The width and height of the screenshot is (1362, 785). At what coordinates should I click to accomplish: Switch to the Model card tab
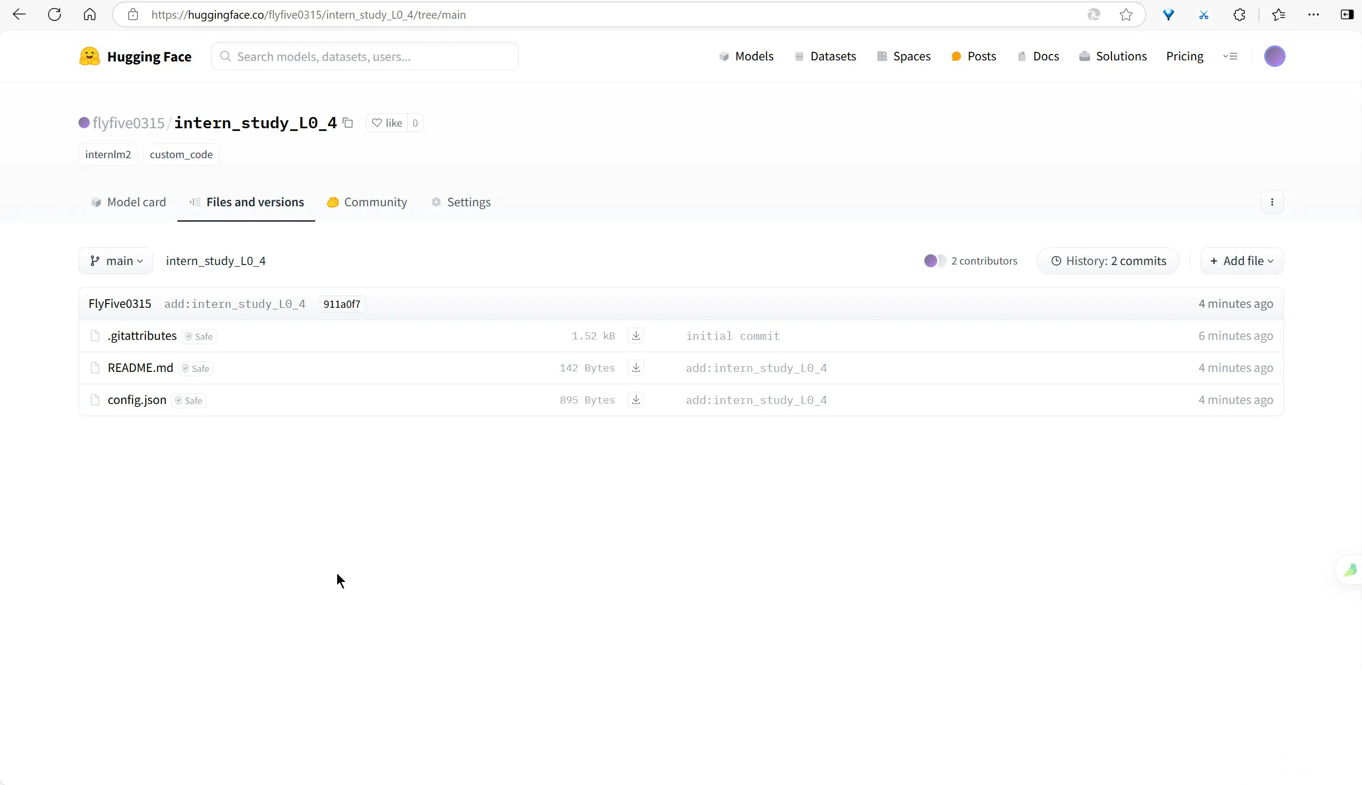click(x=129, y=202)
